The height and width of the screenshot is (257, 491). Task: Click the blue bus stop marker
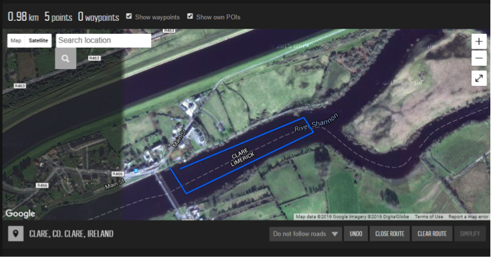click(x=136, y=170)
